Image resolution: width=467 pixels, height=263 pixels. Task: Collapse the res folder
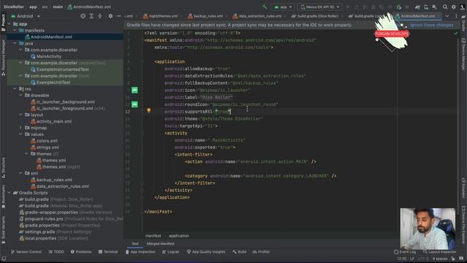coord(15,89)
